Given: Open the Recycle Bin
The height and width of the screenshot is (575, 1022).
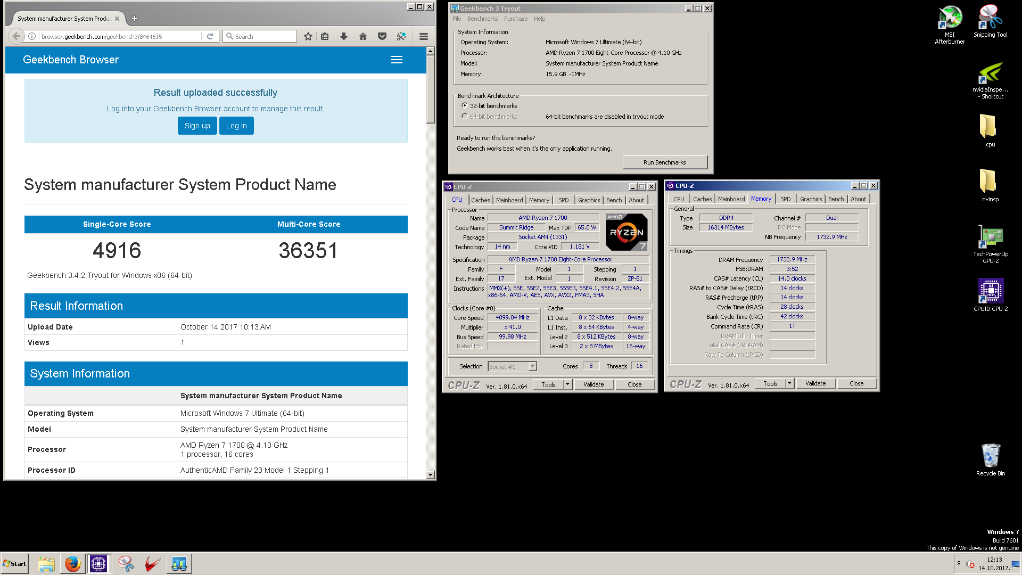Looking at the screenshot, I should [990, 459].
